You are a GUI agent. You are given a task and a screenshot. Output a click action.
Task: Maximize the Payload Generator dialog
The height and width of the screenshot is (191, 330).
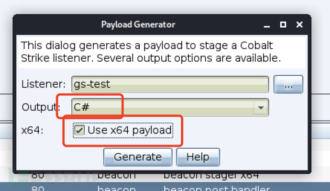point(283,24)
